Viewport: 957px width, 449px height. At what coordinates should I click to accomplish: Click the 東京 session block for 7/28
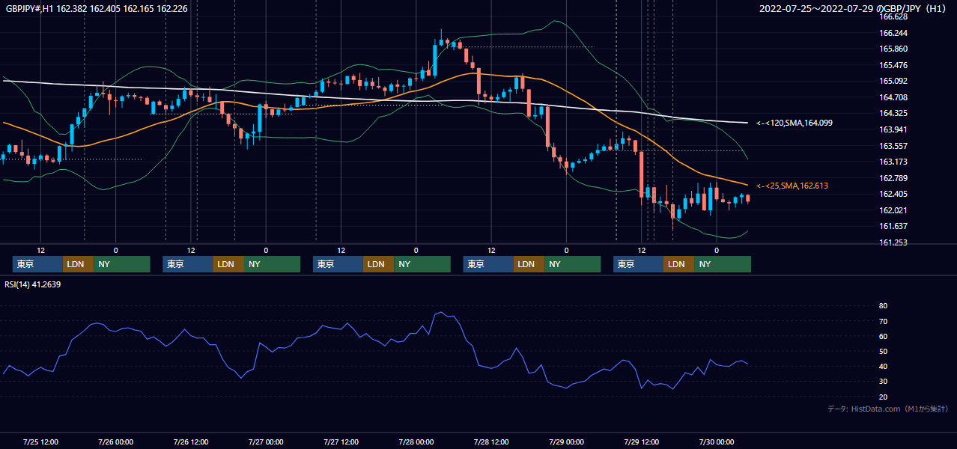click(x=488, y=264)
